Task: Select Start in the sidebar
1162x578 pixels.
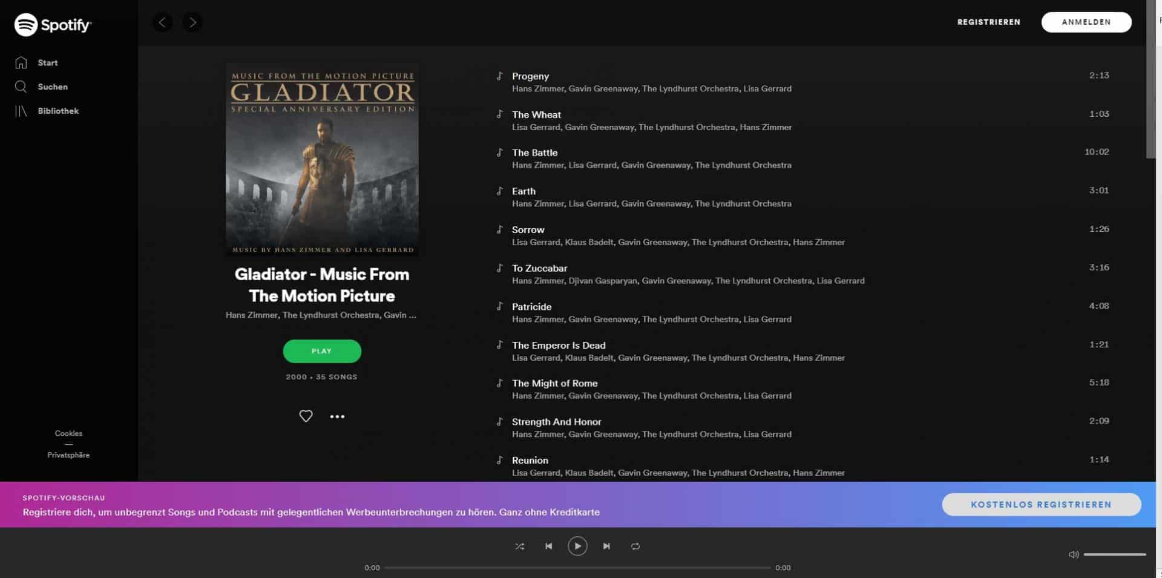Action: point(48,63)
